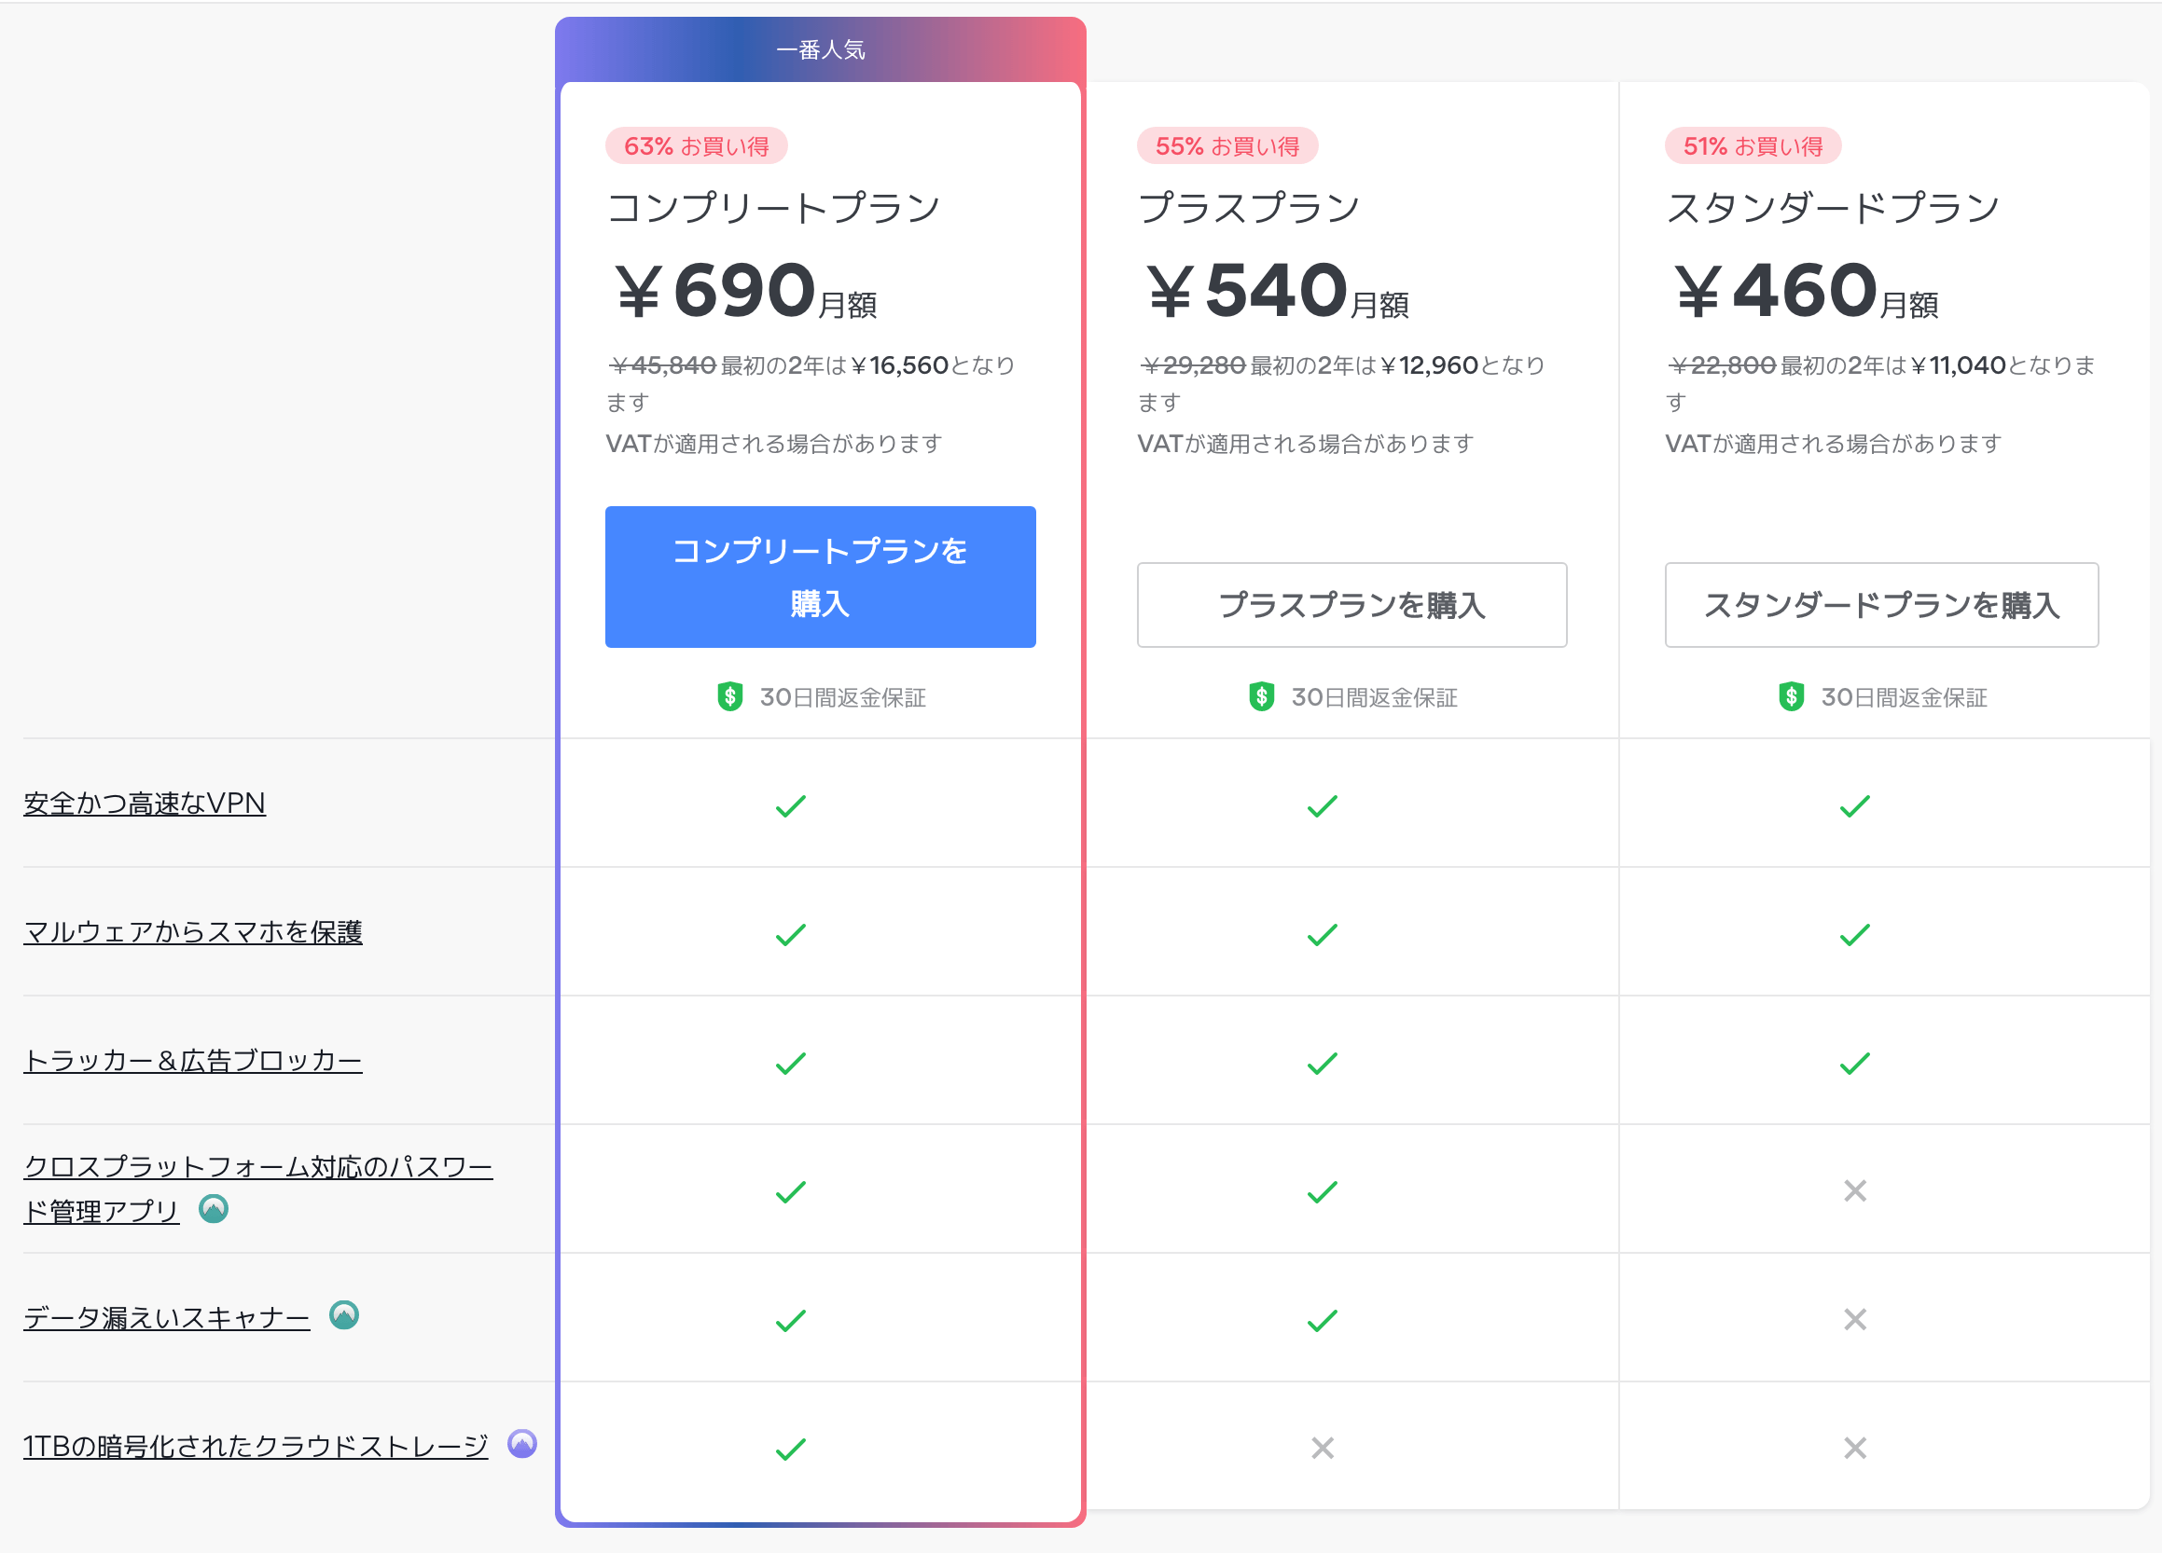The height and width of the screenshot is (1553, 2162).
Task: Open the データ漏えいスキャナー link
Action: click(x=167, y=1318)
